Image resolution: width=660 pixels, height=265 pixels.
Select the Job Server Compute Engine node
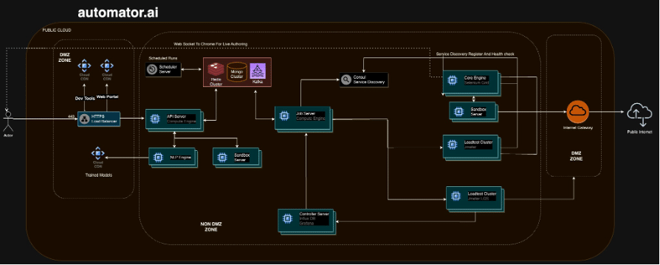[x=303, y=119]
